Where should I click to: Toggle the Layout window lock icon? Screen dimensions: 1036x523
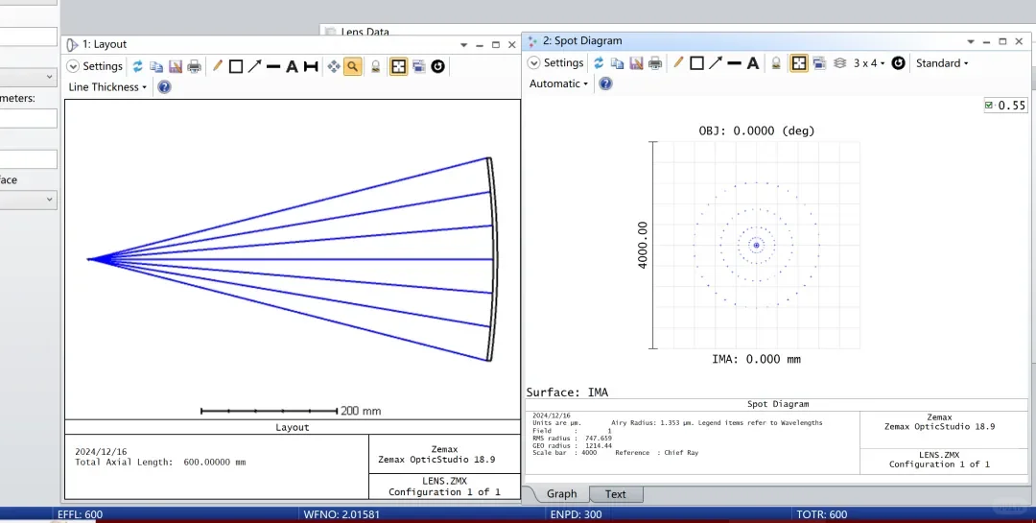[x=375, y=66]
